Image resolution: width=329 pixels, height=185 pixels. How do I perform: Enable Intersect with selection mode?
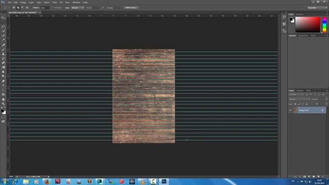click(27, 8)
